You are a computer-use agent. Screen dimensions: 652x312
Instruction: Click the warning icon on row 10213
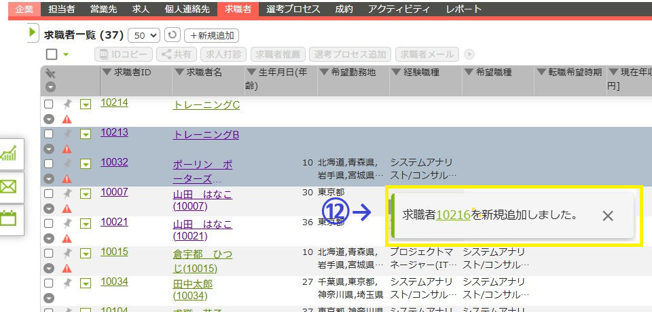coord(67,149)
